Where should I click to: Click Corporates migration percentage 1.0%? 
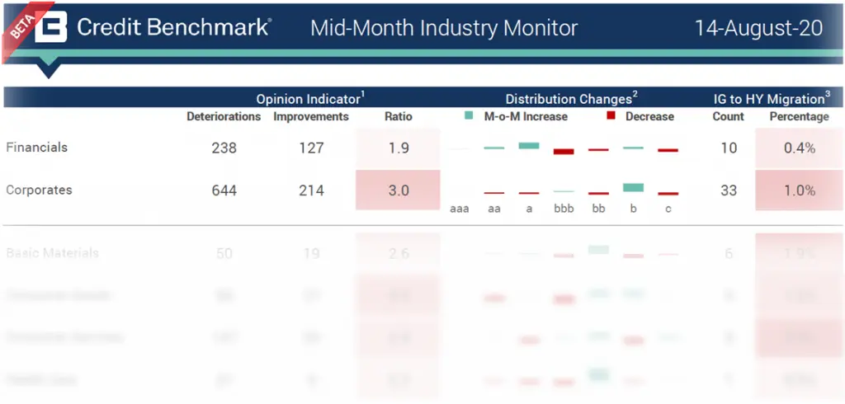click(x=799, y=190)
